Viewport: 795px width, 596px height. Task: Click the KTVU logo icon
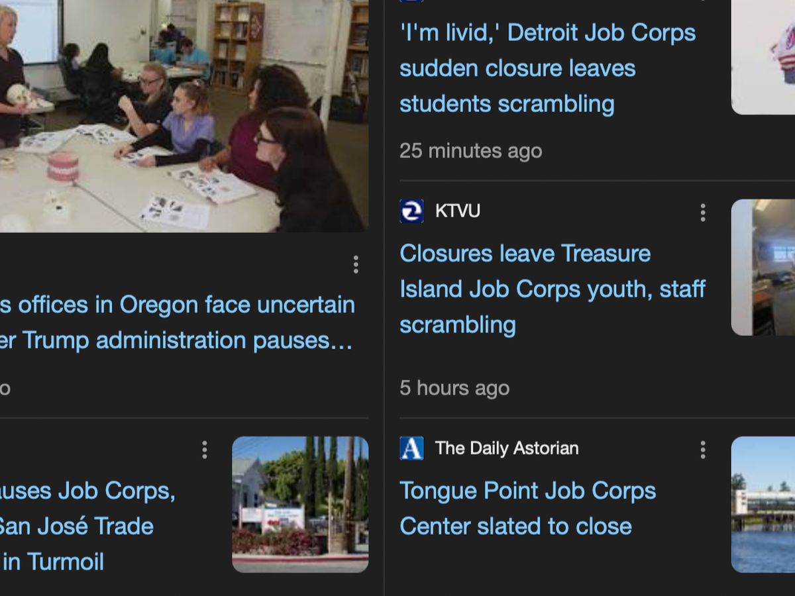point(411,211)
